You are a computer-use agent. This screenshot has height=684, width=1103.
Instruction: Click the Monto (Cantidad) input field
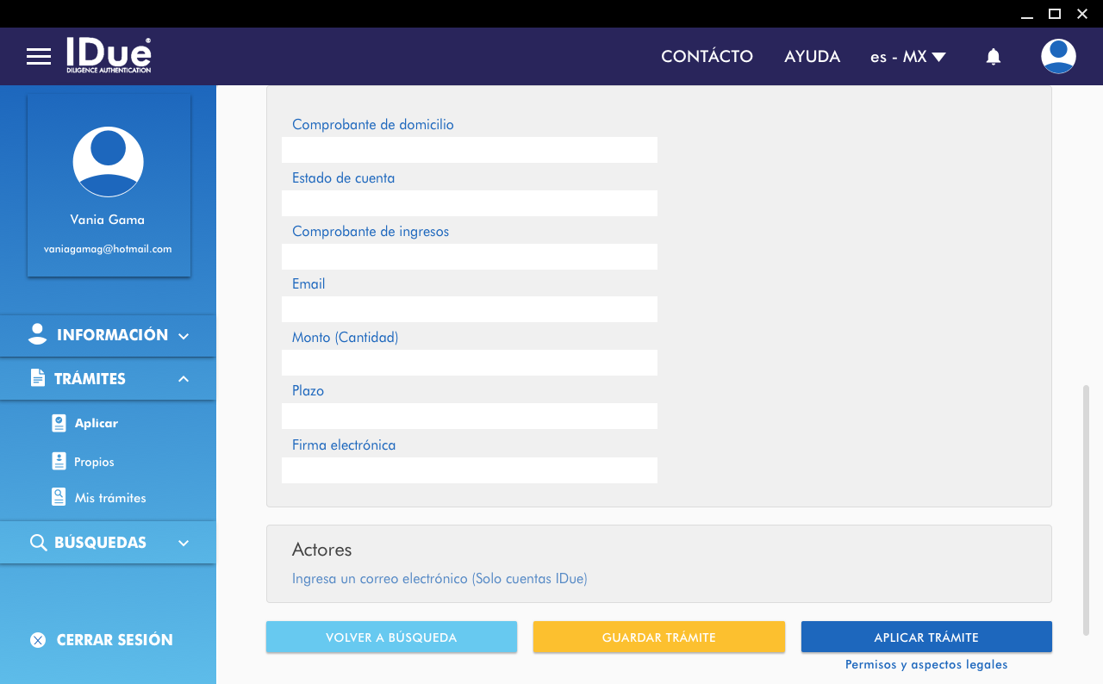point(470,363)
